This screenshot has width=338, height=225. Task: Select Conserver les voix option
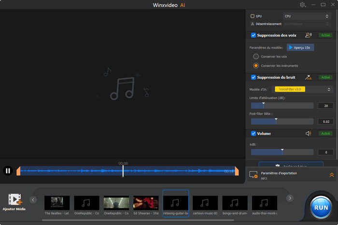click(256, 57)
